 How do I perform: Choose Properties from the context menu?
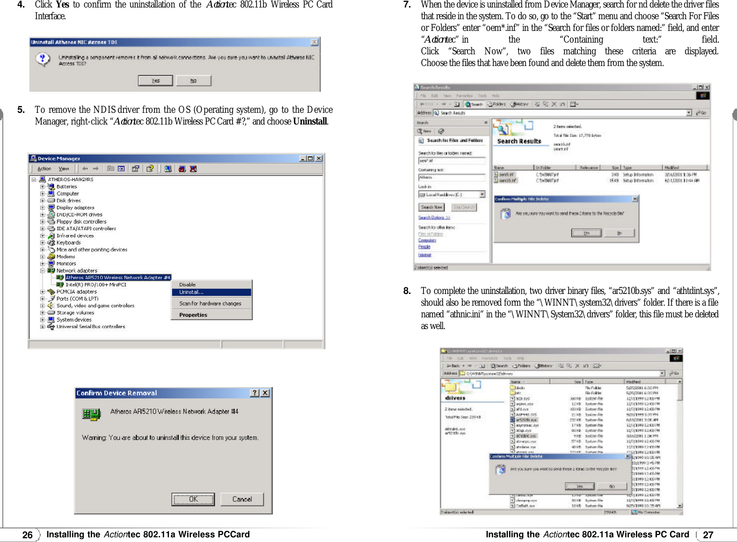pyautogui.click(x=212, y=315)
